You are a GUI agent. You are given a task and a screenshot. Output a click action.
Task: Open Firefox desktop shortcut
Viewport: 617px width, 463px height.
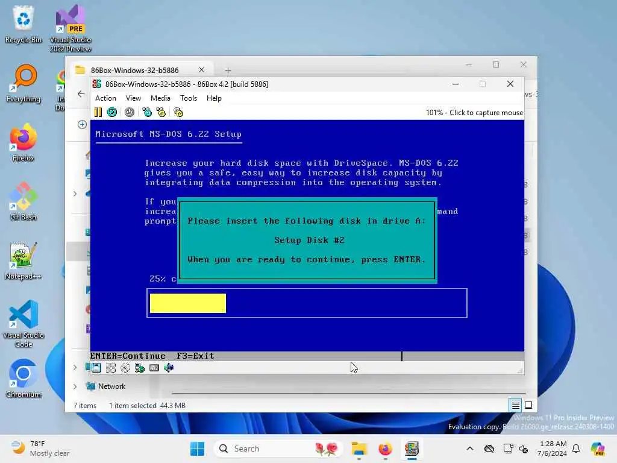(23, 142)
